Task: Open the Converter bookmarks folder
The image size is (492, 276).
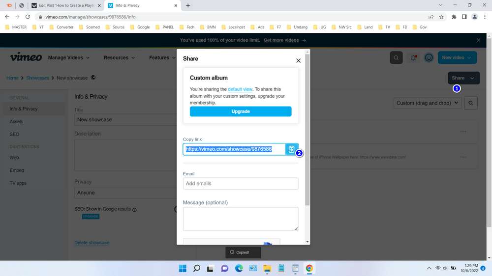Action: [x=61, y=27]
